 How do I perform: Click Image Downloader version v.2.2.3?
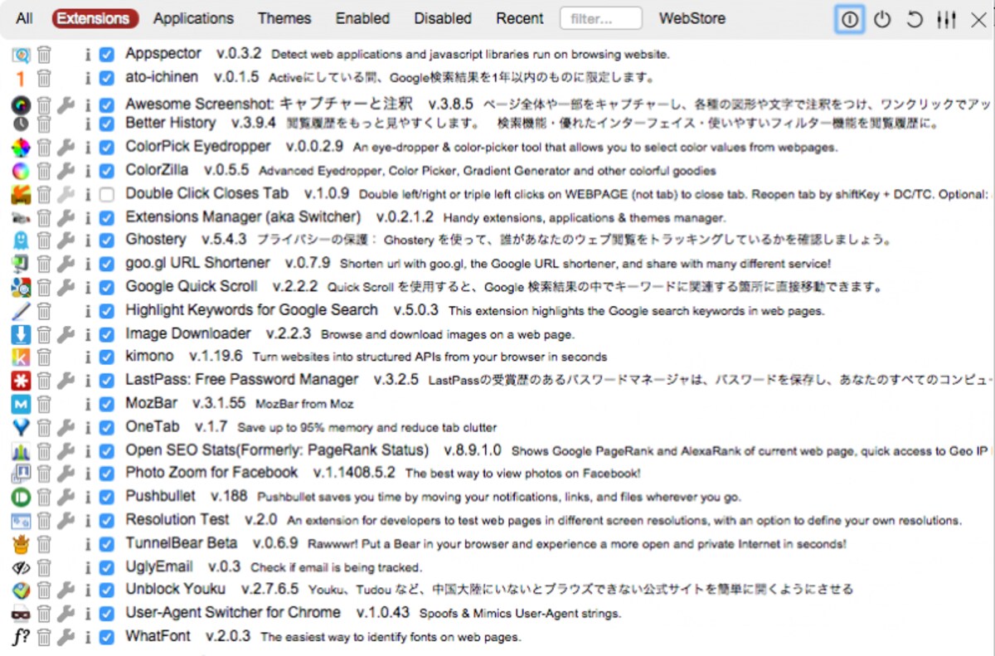click(x=288, y=334)
